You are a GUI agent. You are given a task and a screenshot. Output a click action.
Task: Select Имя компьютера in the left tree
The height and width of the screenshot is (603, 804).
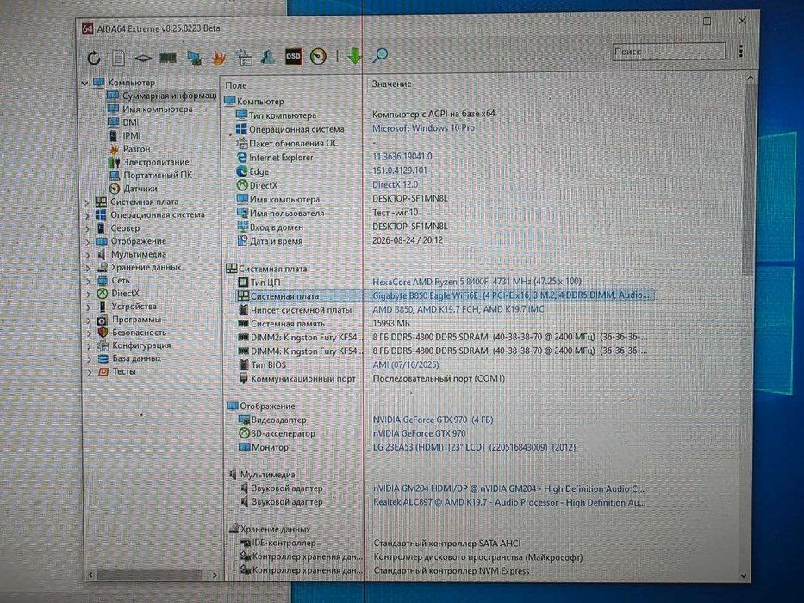[158, 109]
